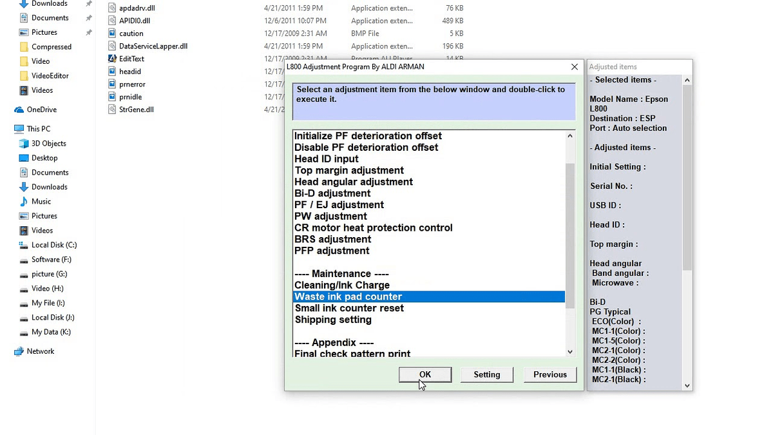Screen dimensions: 773x435
Task: Select the Shipping setting list item
Action: (x=333, y=319)
